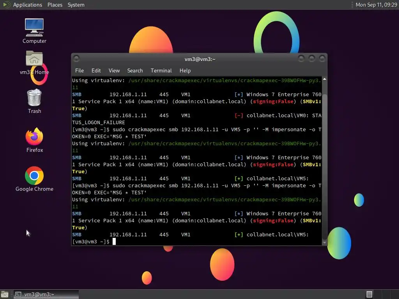Click the terminal title bar text vm3@vm3:~
Image resolution: width=399 pixels, height=299 pixels.
click(x=200, y=59)
